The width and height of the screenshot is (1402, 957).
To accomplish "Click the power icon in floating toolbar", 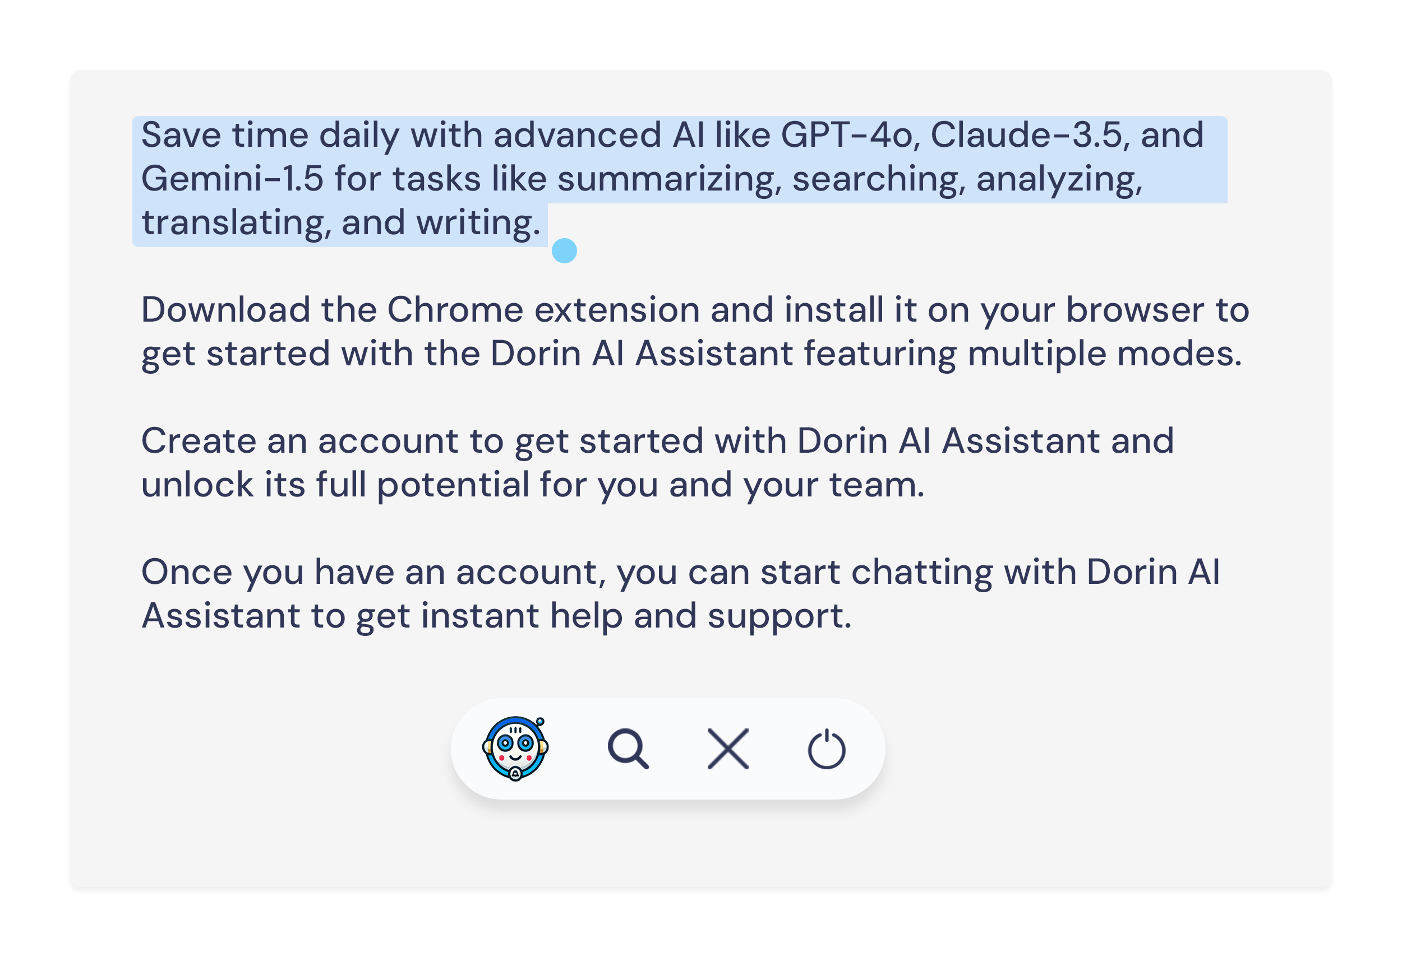I will [x=827, y=749].
